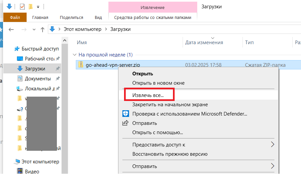Click the Microsoft Defender shield icon
301x174 pixels.
pos(125,114)
